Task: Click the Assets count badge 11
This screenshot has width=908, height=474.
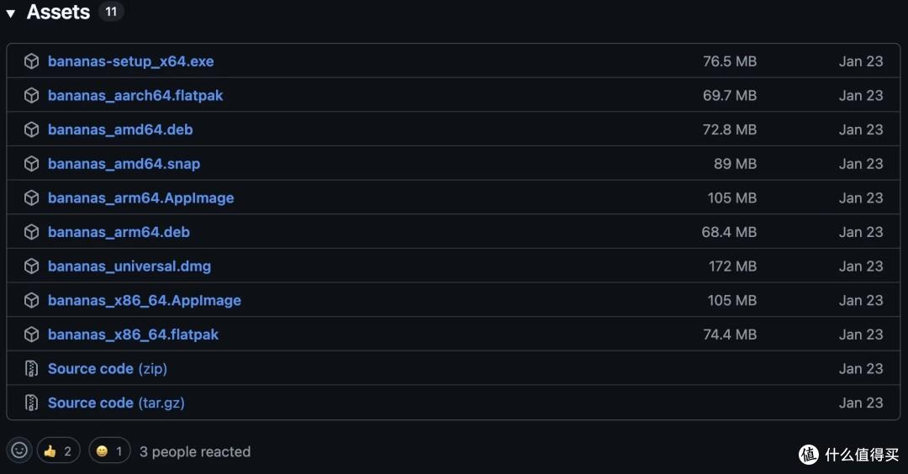Action: click(111, 12)
